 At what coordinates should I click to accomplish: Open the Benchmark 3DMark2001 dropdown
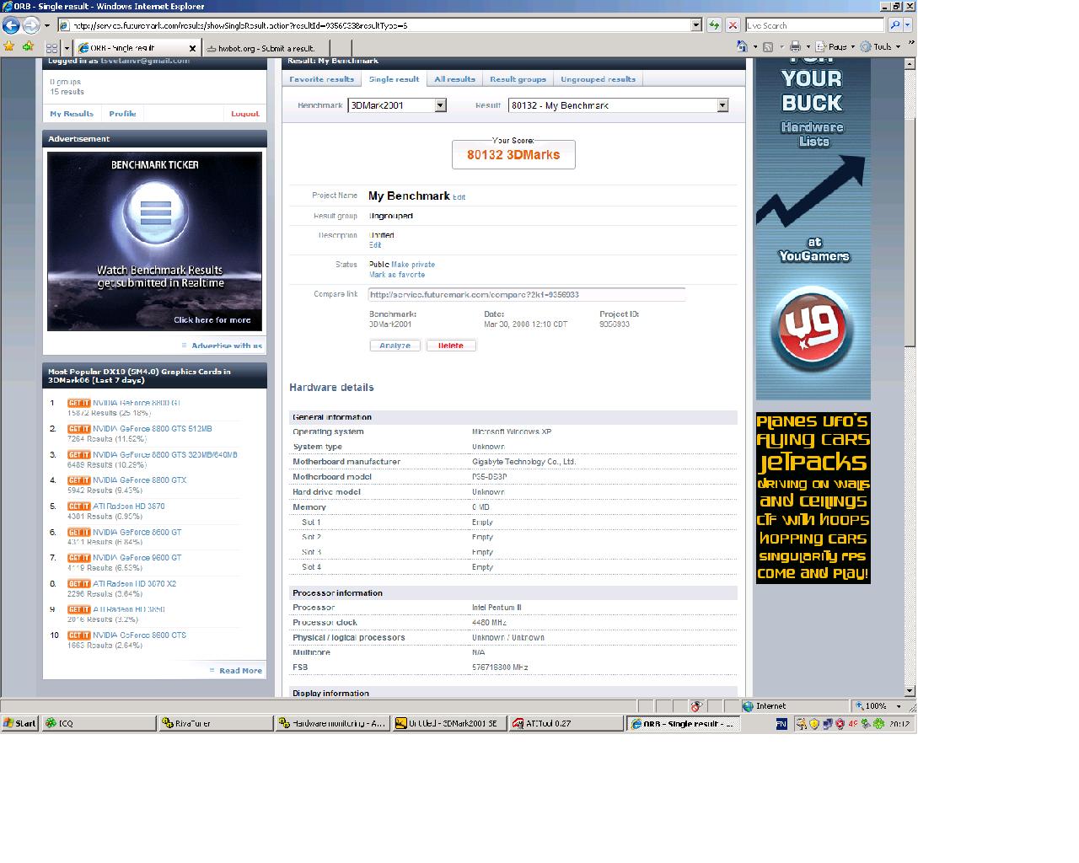tap(440, 105)
